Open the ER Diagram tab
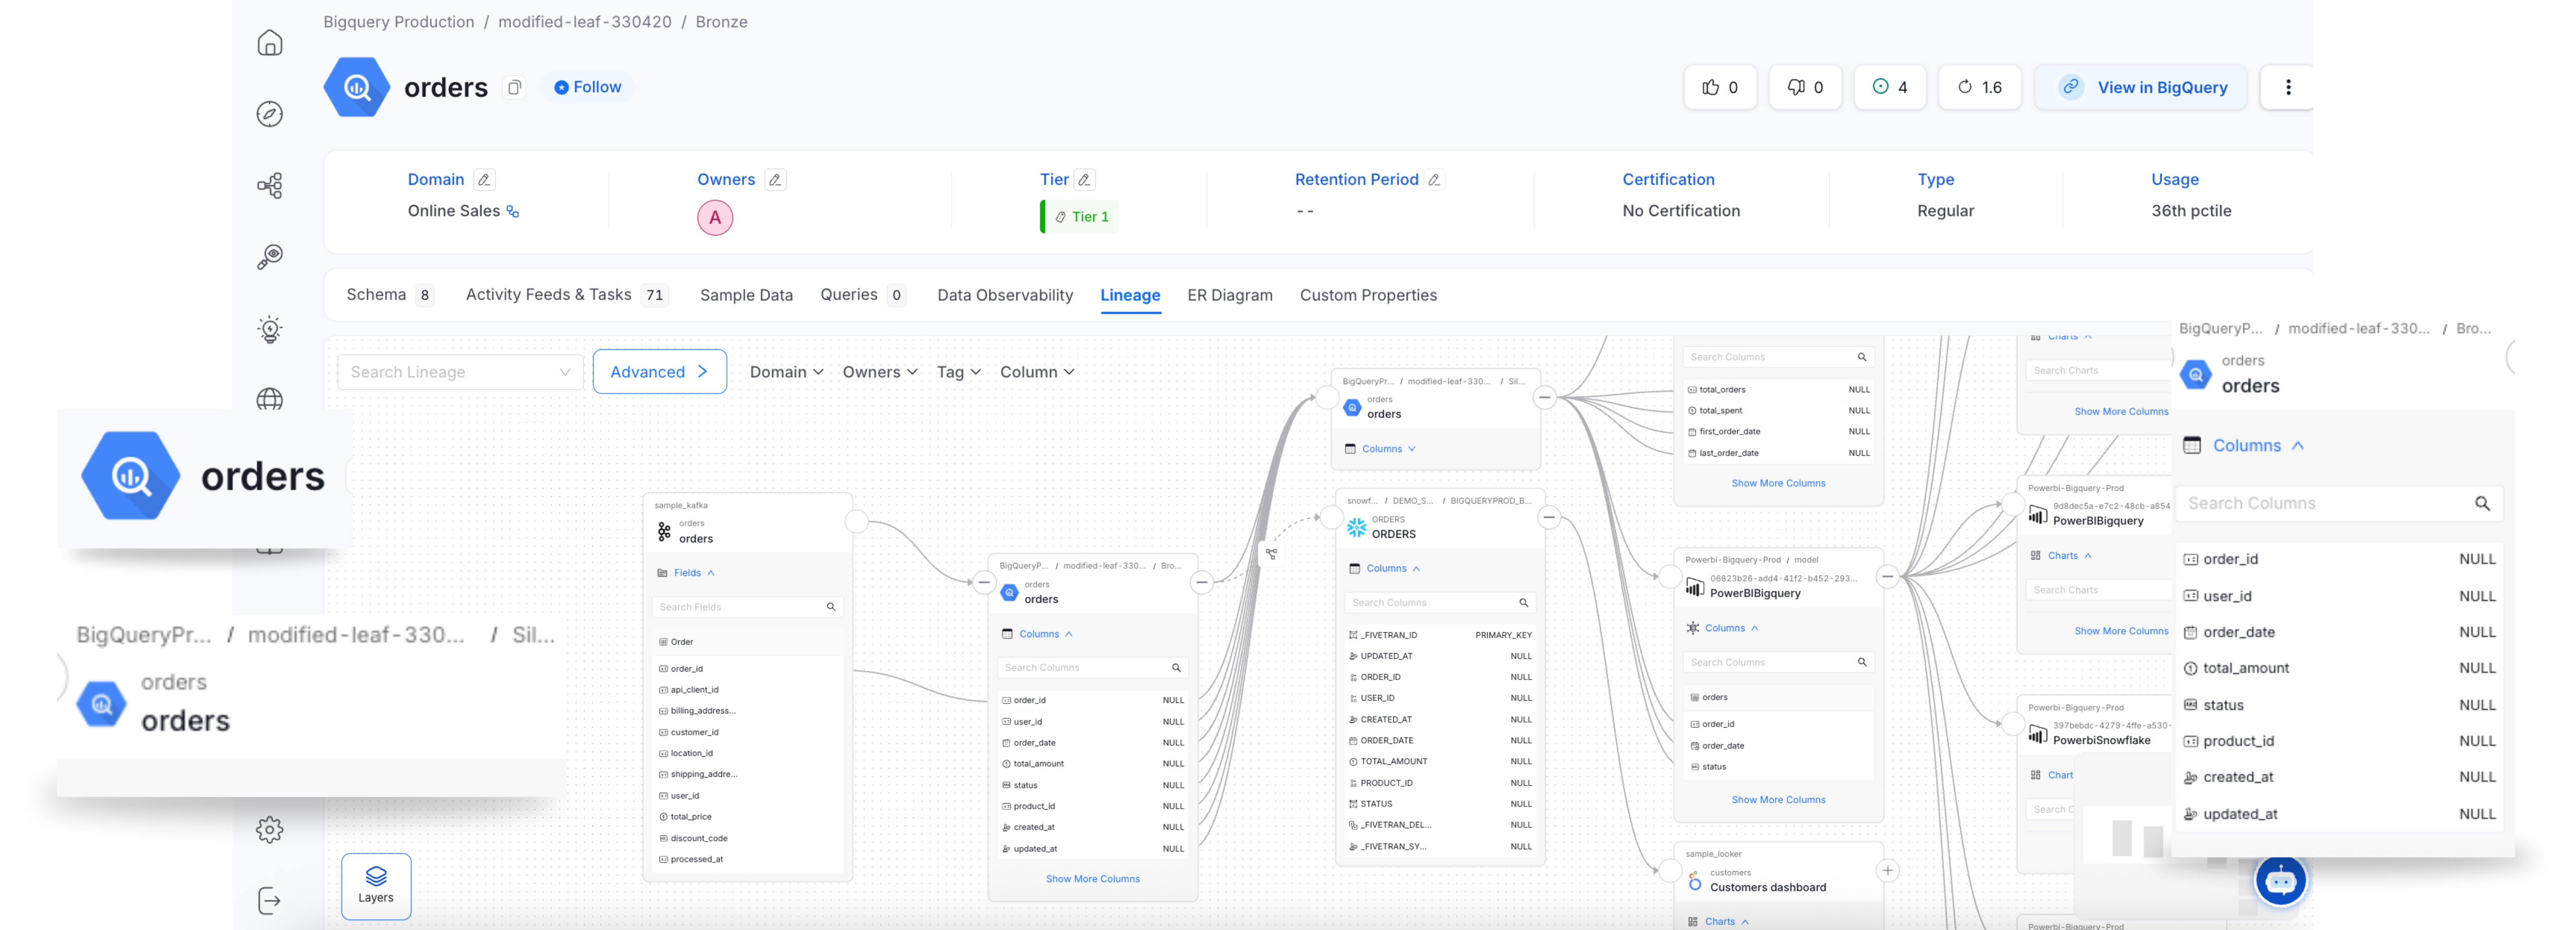 click(x=1230, y=295)
